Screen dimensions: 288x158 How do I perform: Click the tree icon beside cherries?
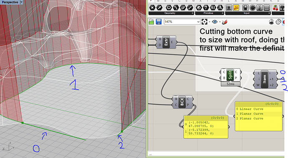pyautogui.click(x=282, y=8)
